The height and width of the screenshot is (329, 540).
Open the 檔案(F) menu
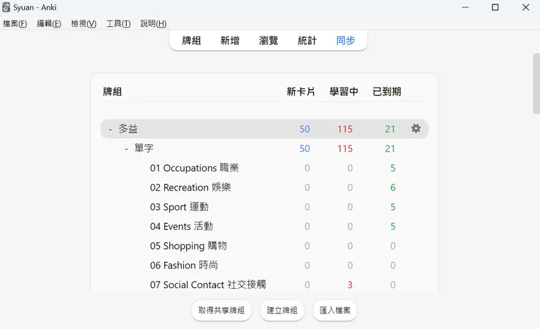pos(15,23)
